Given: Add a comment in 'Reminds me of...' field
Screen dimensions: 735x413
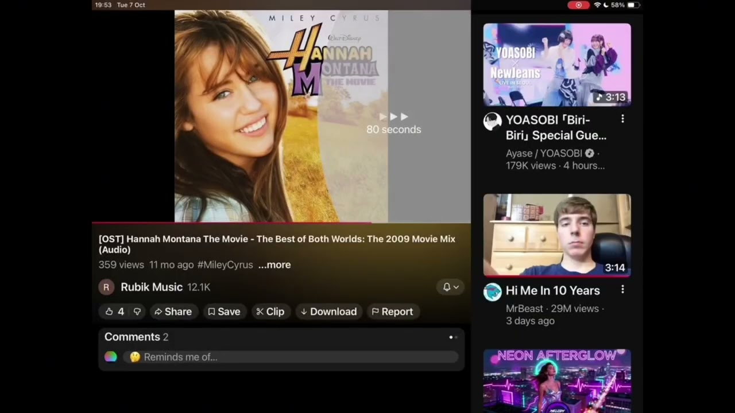Looking at the screenshot, I should (x=291, y=357).
